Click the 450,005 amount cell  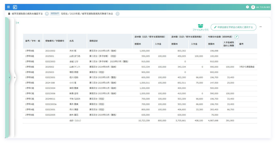[x=182, y=56]
